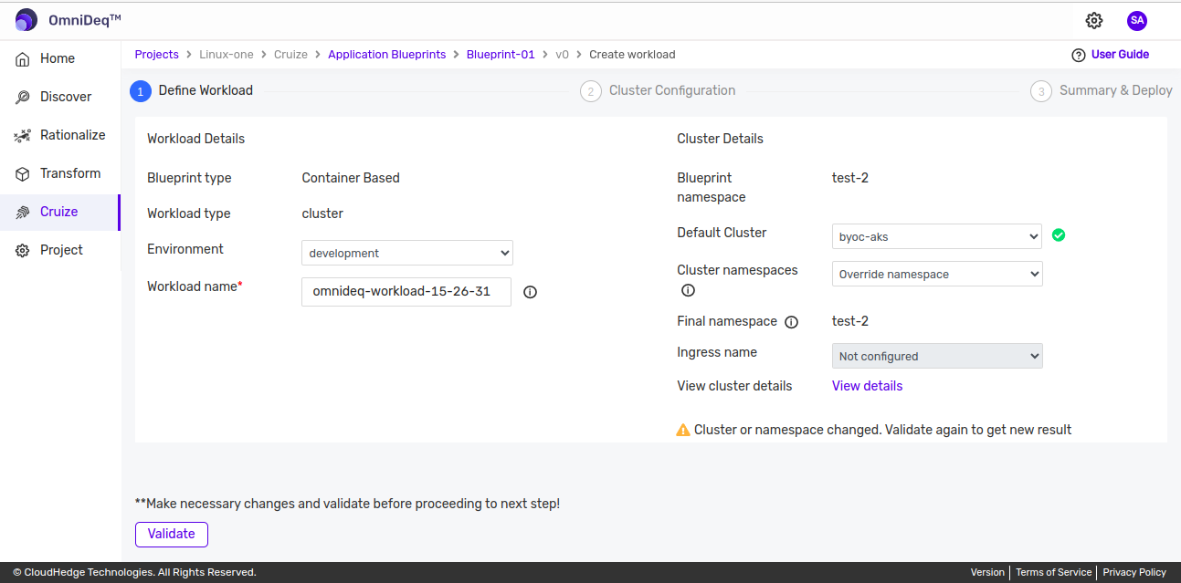This screenshot has width=1181, height=583.
Task: Click v0 breadcrumb item
Action: (562, 55)
